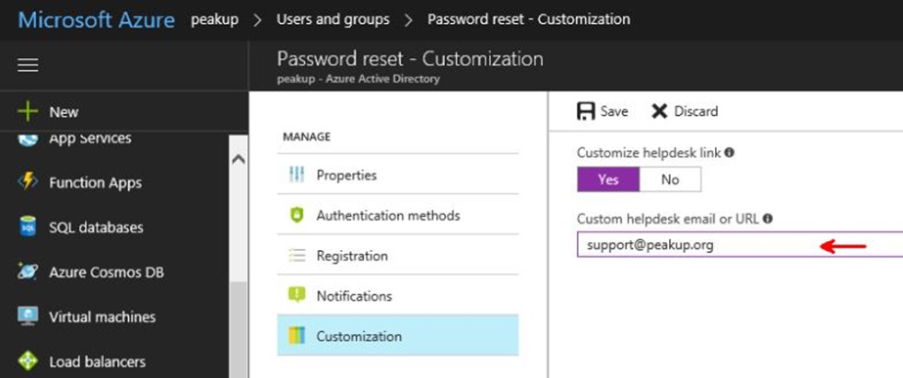
Task: Click the custom helpdesk email input field
Action: (x=740, y=245)
